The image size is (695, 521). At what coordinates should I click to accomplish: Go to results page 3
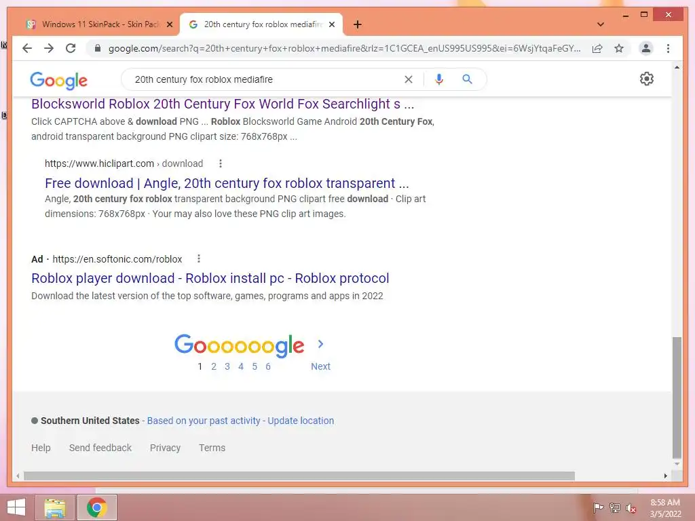click(x=227, y=366)
